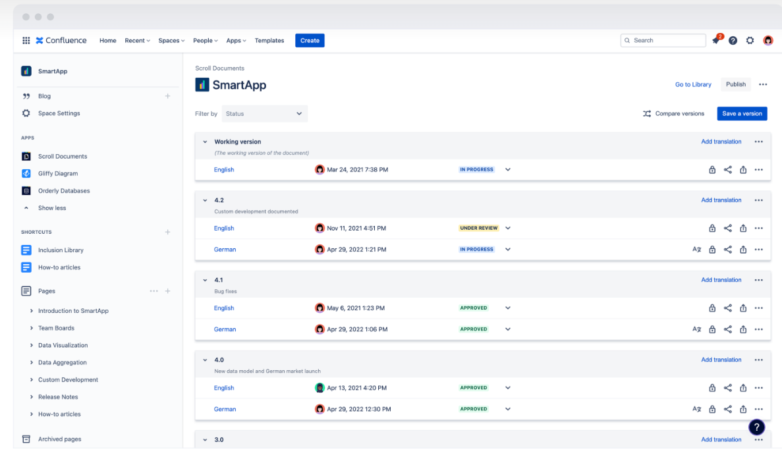Expand the Team Boards page tree item

31,327
